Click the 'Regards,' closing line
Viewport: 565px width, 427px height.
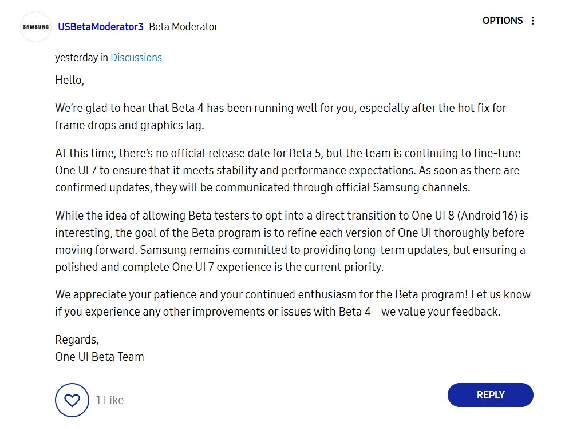(x=77, y=340)
